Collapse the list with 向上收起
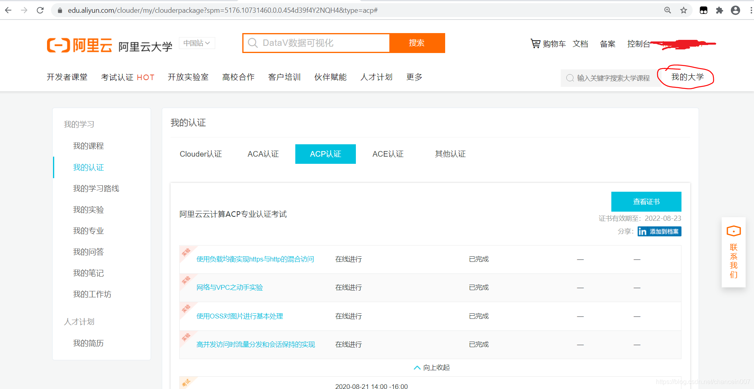Screen dimensions: 754x389 pos(432,367)
